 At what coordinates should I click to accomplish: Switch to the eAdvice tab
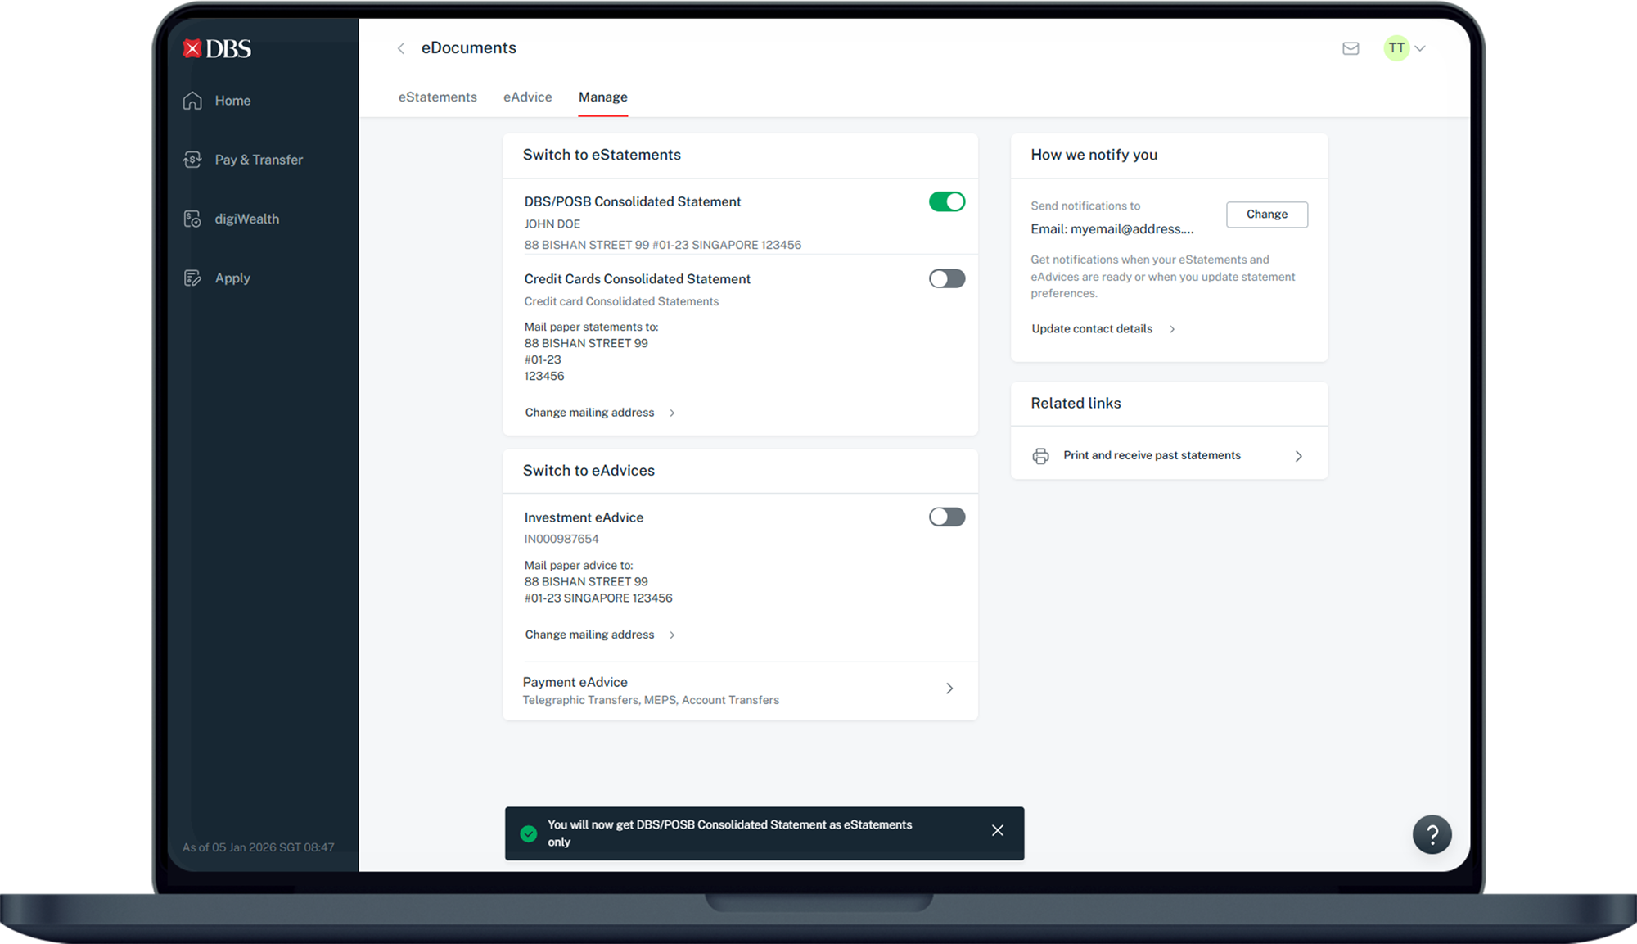click(x=527, y=97)
